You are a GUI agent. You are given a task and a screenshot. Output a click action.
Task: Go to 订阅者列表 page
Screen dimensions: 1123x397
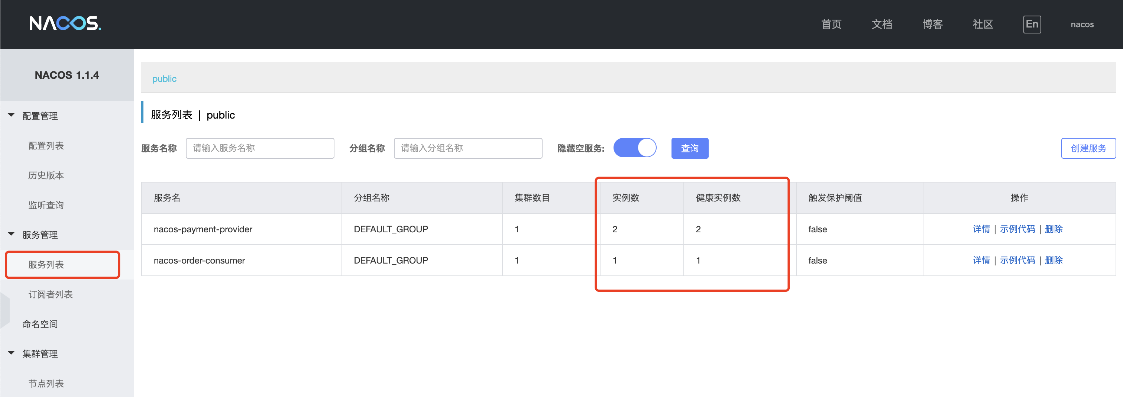51,294
